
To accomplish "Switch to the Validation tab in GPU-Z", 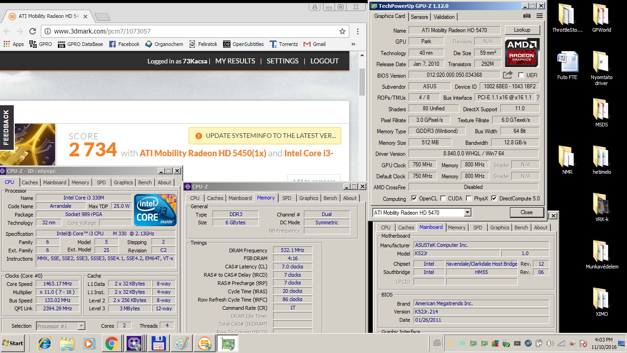I will tap(444, 17).
